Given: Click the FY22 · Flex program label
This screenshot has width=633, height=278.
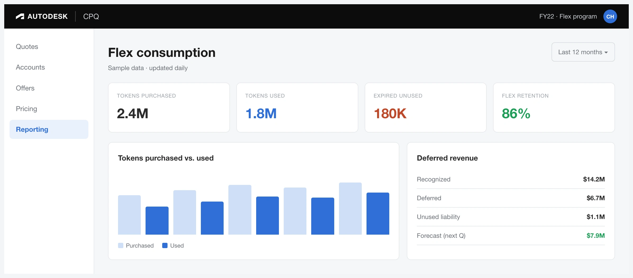Looking at the screenshot, I should [x=568, y=16].
